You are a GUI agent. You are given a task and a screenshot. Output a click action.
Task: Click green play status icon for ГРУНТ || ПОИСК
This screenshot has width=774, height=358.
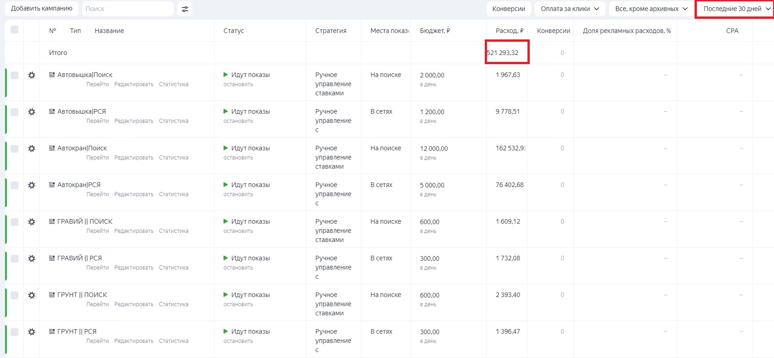tap(225, 295)
